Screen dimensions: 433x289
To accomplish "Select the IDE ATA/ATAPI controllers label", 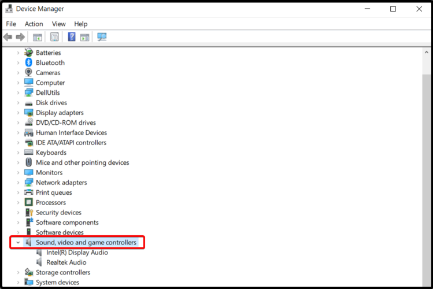I will tap(71, 142).
